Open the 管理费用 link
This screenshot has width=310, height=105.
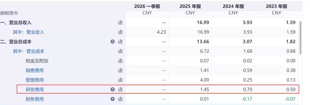(x=35, y=80)
